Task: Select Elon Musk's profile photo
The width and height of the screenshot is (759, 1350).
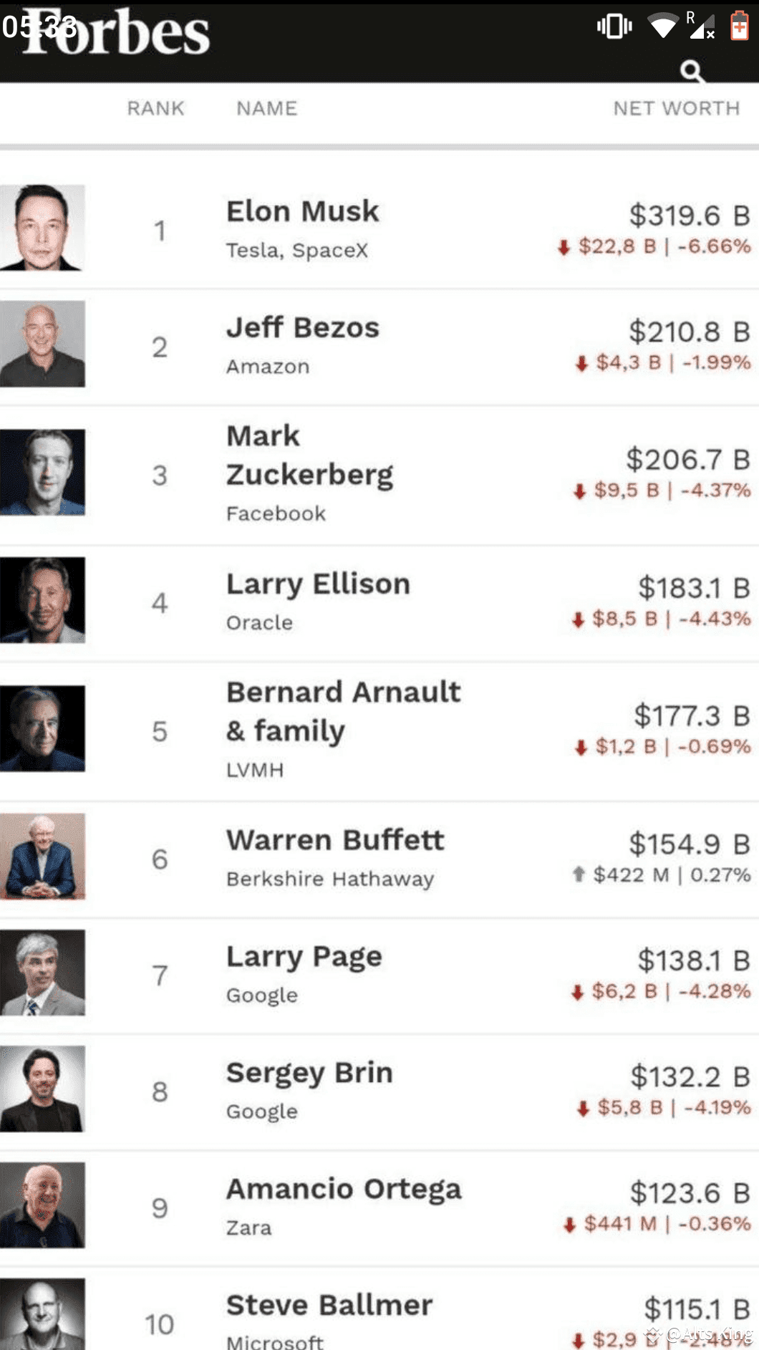Action: 44,229
